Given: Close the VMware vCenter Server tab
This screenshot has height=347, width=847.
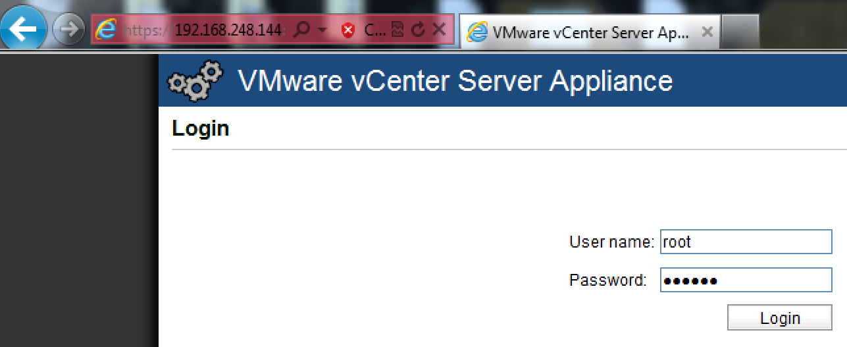Looking at the screenshot, I should [x=707, y=32].
